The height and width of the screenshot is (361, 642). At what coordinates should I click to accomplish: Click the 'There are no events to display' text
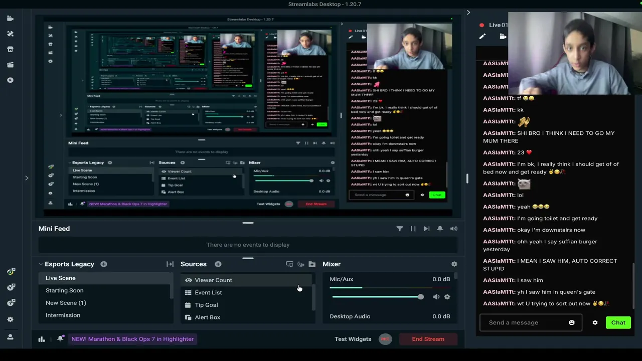click(248, 245)
